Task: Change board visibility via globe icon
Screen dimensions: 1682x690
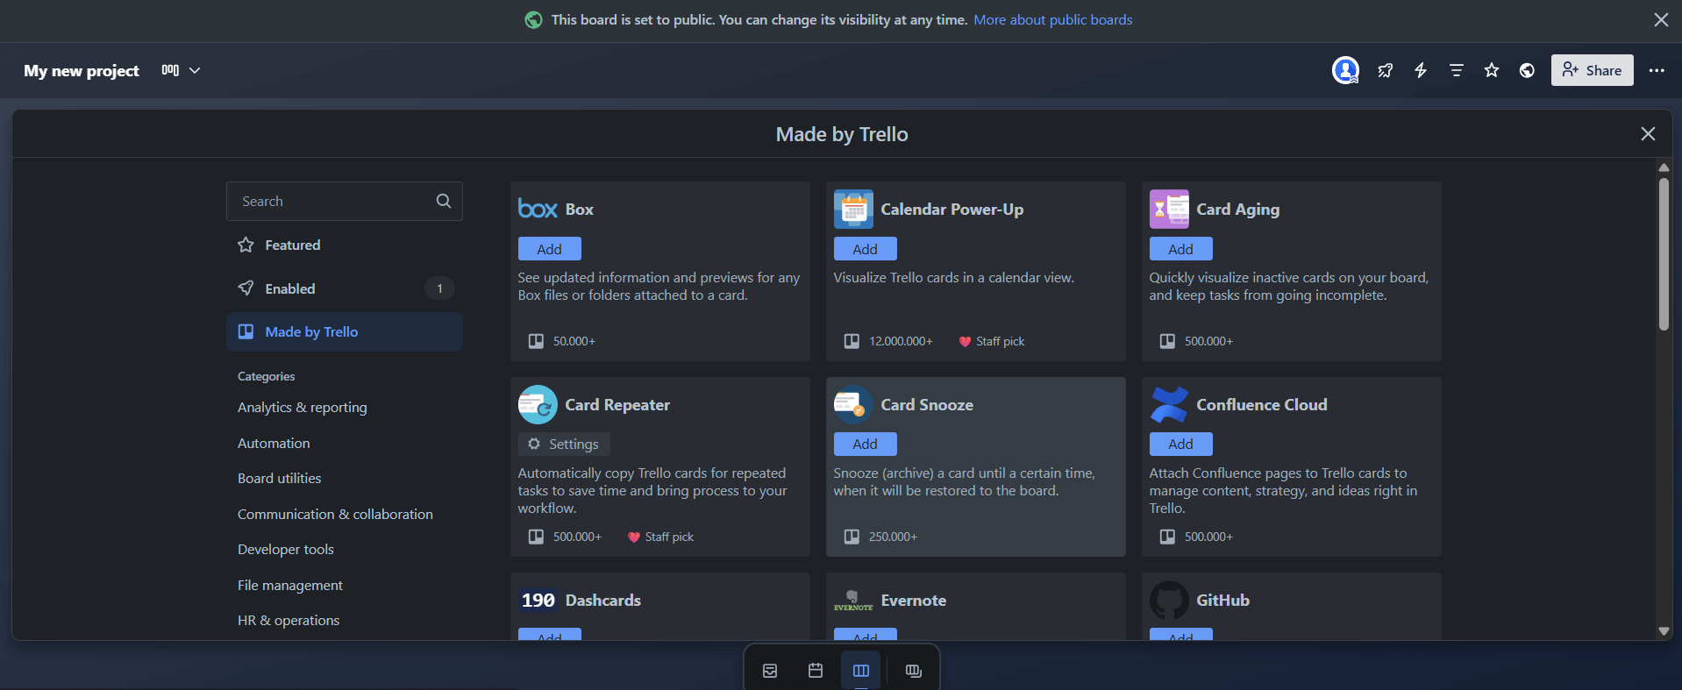Action: 1527,70
